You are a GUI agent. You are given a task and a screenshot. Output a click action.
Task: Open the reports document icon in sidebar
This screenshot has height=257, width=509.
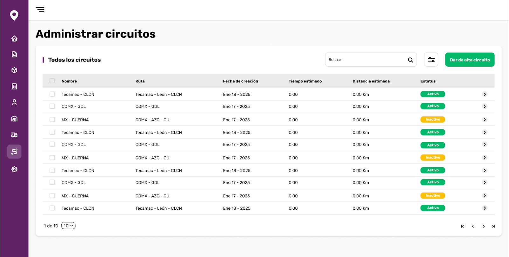(x=14, y=55)
